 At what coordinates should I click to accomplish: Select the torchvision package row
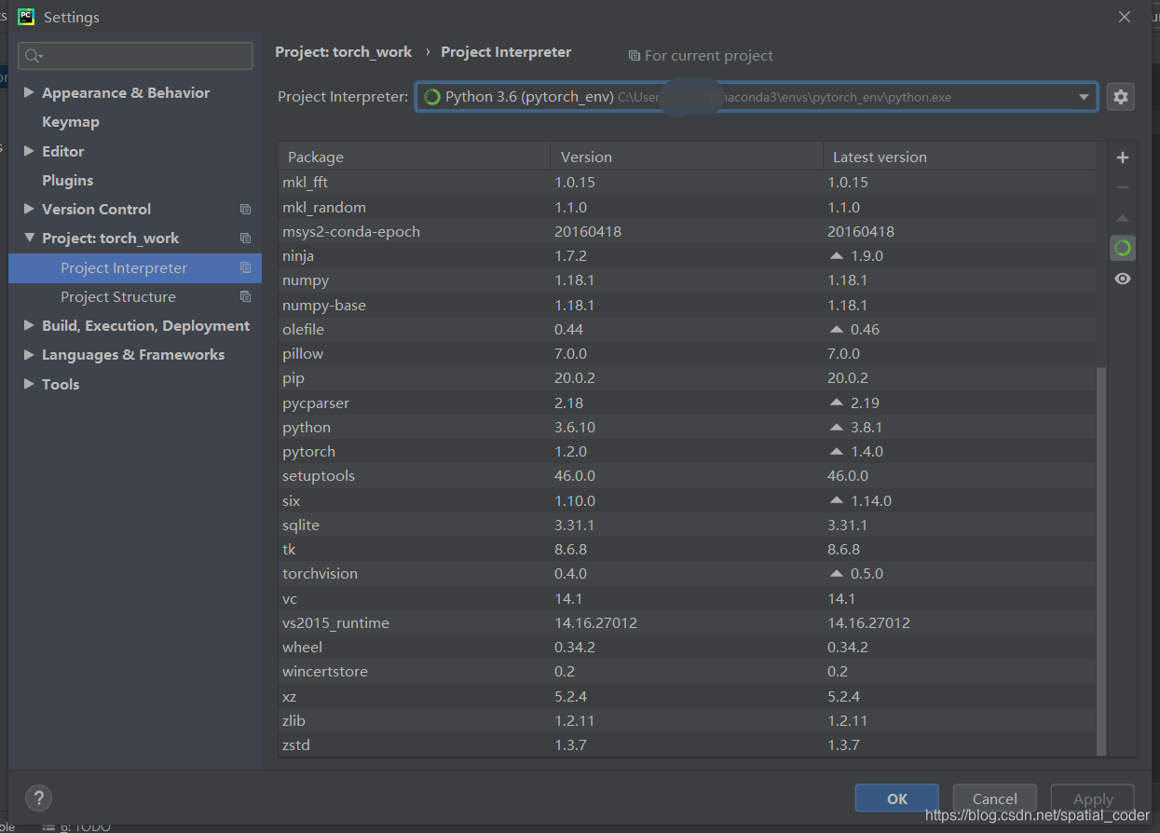click(688, 574)
